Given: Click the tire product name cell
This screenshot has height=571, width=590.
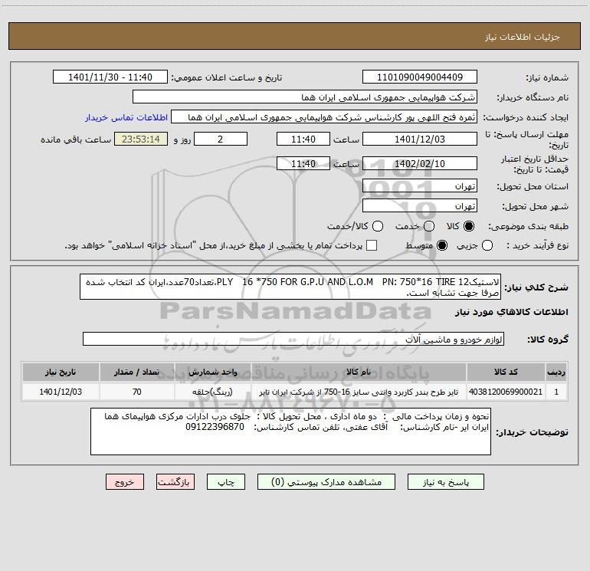Looking at the screenshot, I should point(359,392).
